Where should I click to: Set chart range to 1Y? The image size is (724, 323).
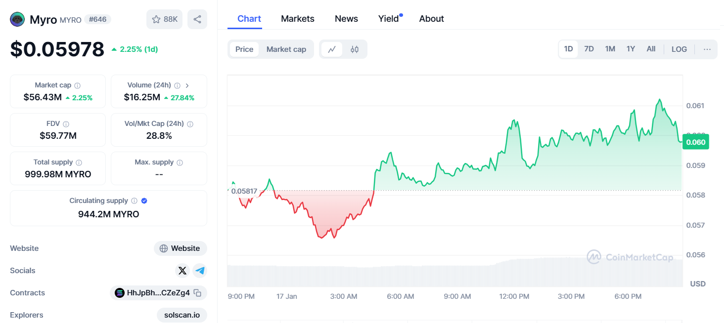pyautogui.click(x=631, y=49)
